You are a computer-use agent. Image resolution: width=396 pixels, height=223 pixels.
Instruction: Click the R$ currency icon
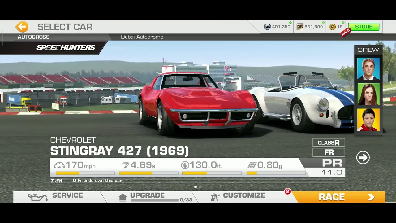pos(300,27)
